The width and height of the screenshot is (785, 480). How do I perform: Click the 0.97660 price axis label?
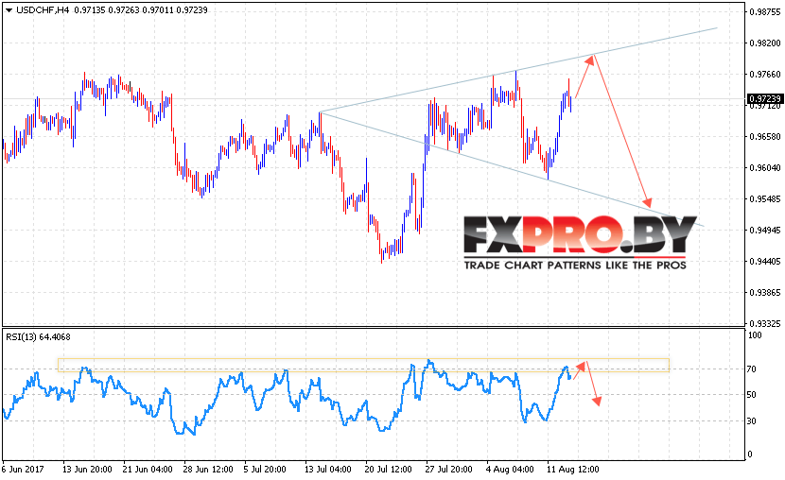point(765,75)
